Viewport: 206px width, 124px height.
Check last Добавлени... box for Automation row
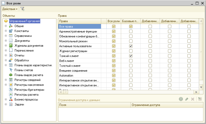189,76
